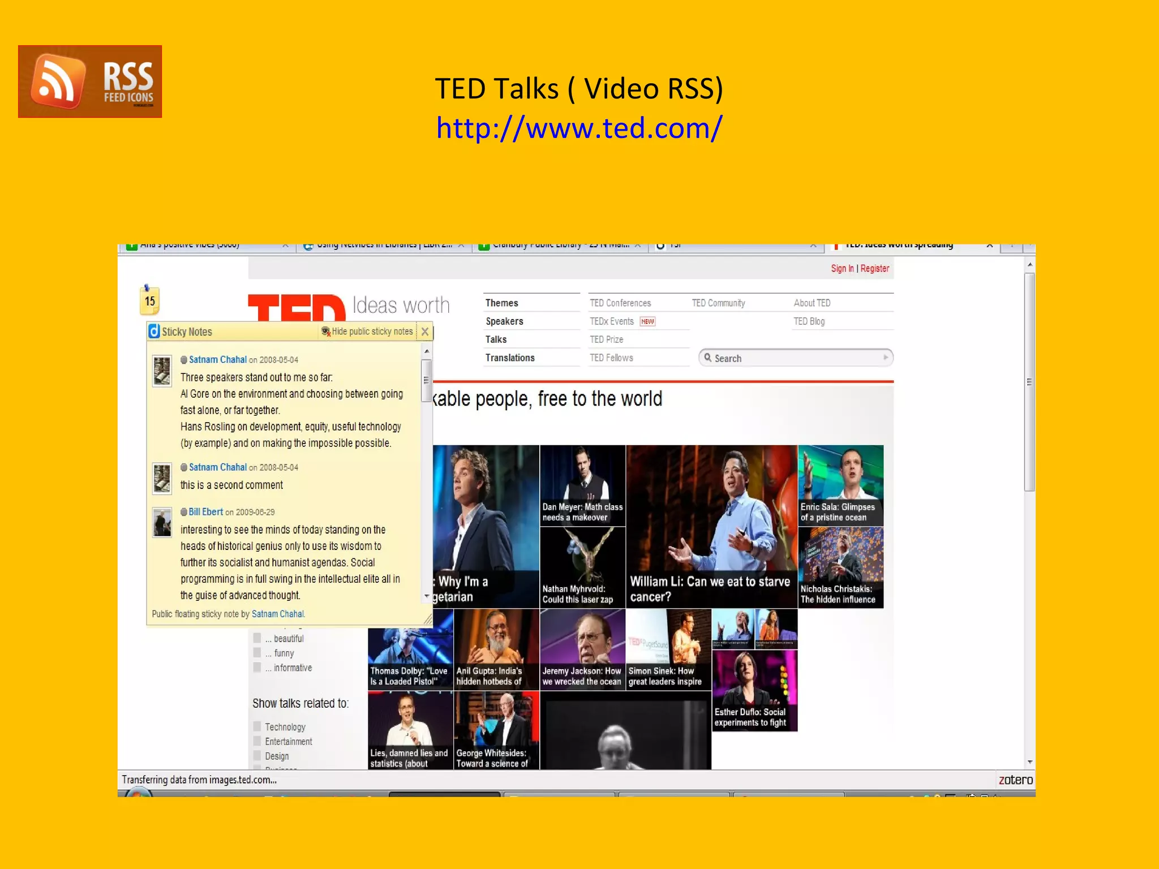Check the beautiful filter checkbox
This screenshot has width=1159, height=869.
[257, 638]
